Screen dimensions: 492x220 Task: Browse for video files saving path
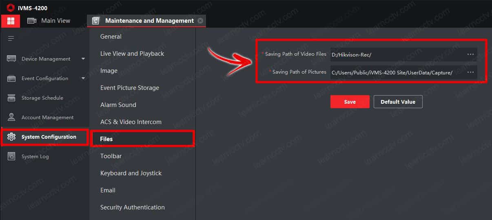point(470,54)
